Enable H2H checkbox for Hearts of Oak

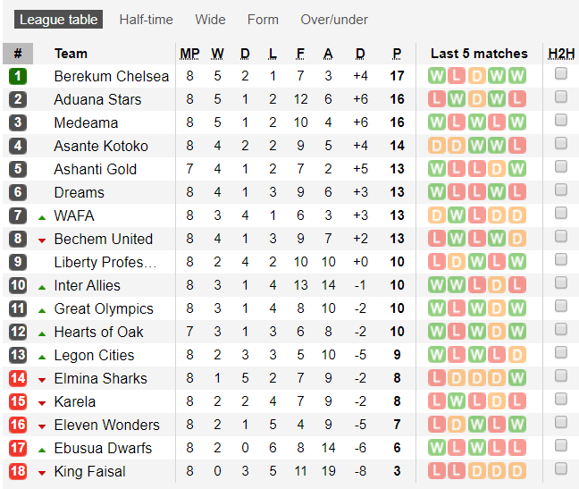pyautogui.click(x=561, y=331)
